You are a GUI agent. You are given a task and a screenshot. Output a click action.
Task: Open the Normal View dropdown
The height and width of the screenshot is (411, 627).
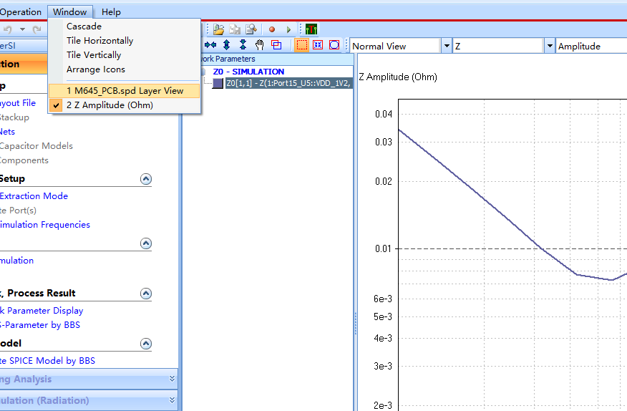pos(447,46)
